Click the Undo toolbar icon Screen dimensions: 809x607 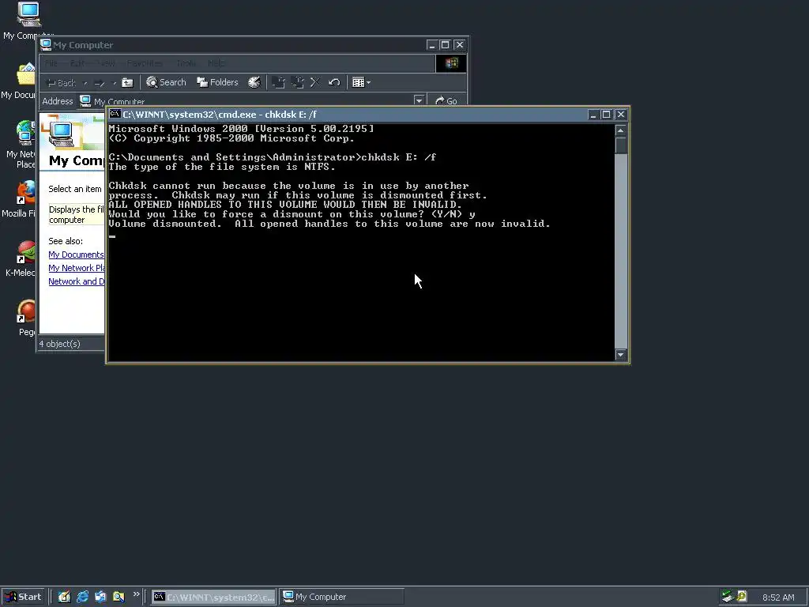point(334,82)
